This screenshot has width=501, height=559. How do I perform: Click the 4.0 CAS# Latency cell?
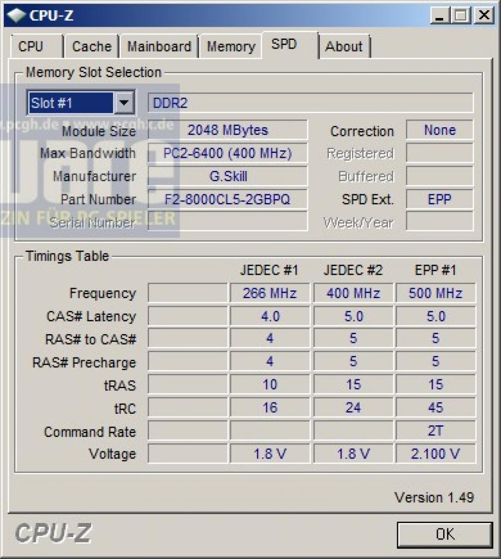point(270,316)
